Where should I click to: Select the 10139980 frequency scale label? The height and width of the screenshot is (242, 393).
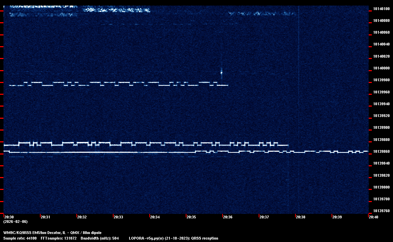pyautogui.click(x=381, y=80)
